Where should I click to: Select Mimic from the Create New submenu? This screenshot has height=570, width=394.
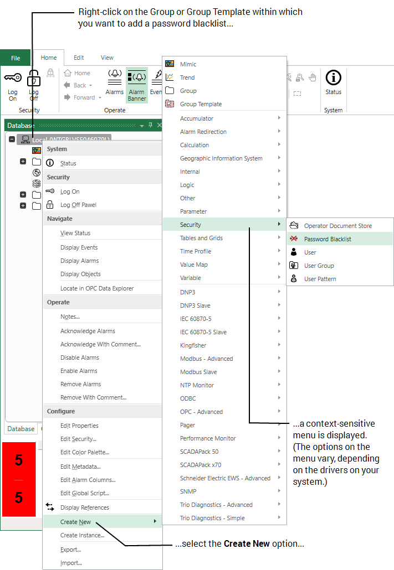224,64
